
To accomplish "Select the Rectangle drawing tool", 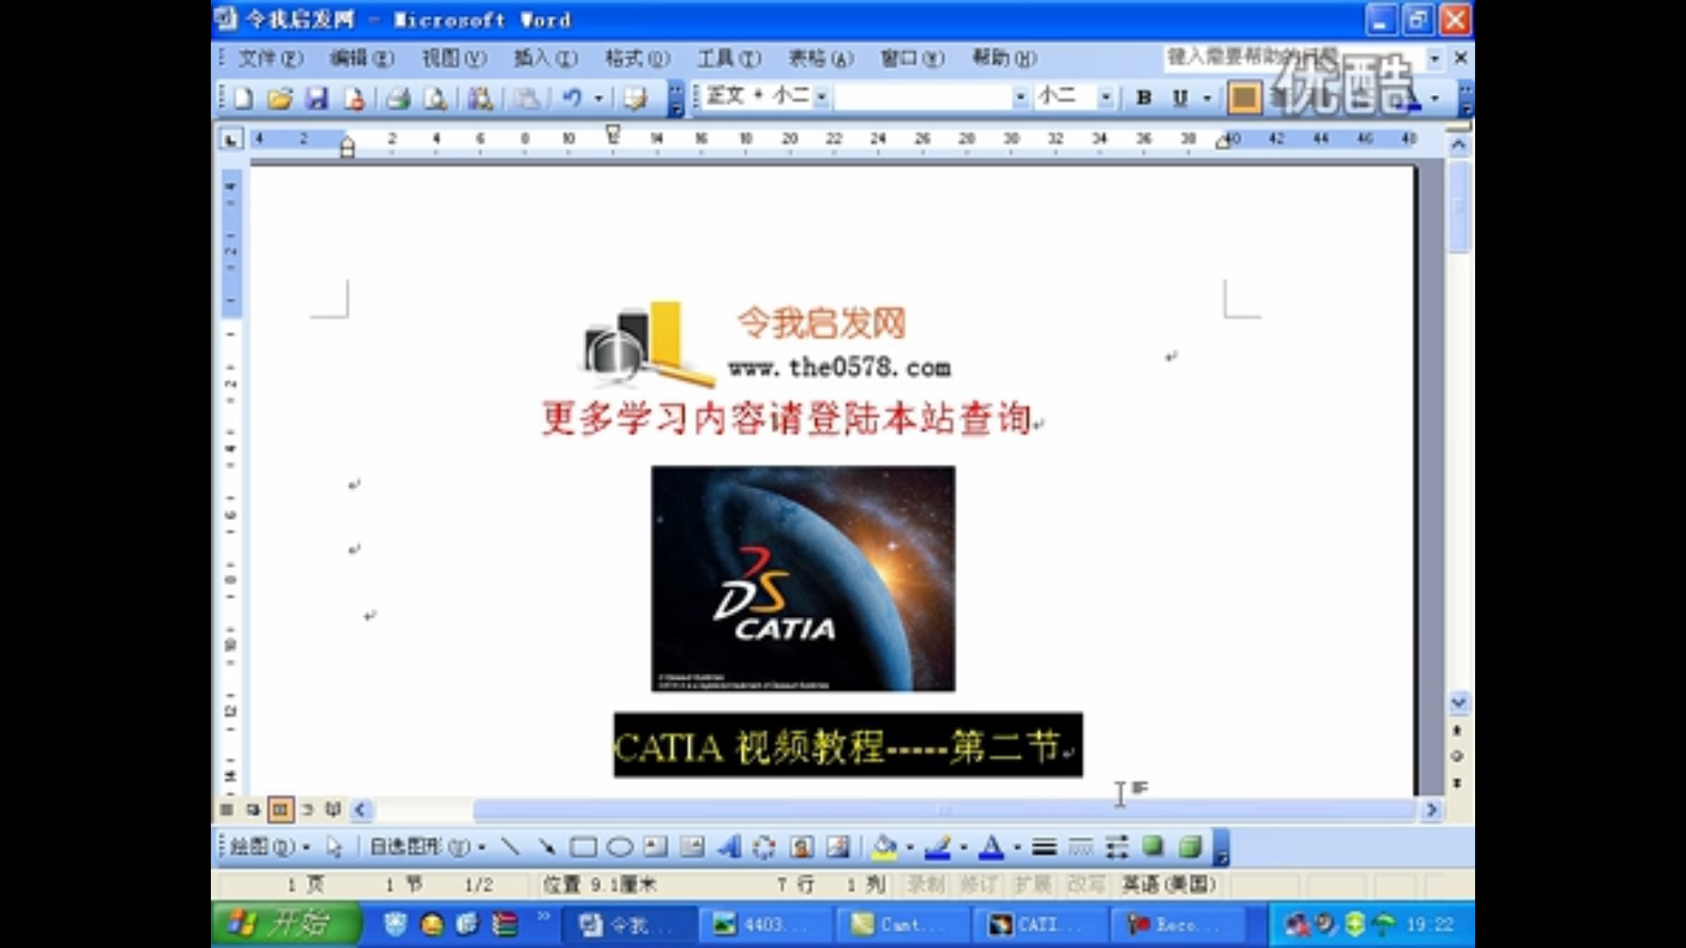I will coord(583,847).
